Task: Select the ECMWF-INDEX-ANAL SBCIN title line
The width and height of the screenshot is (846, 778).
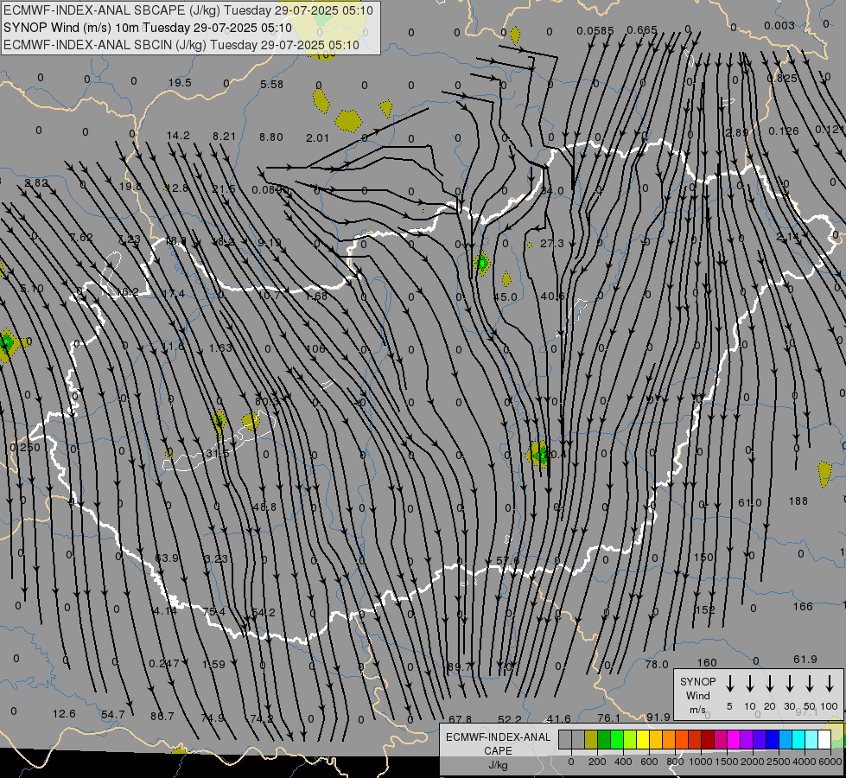Action: (x=181, y=45)
